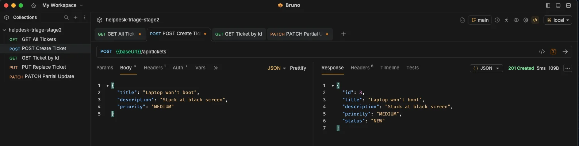Click the POST method selector
This screenshot has height=146, width=579.
pyautogui.click(x=106, y=52)
